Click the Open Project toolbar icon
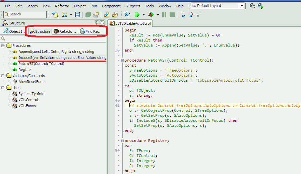 (x=96, y=15)
